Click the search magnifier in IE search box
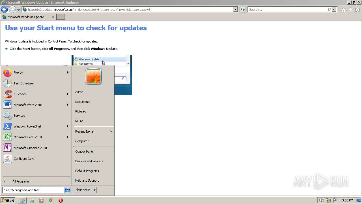The width and height of the screenshot is (362, 204). 329,9
